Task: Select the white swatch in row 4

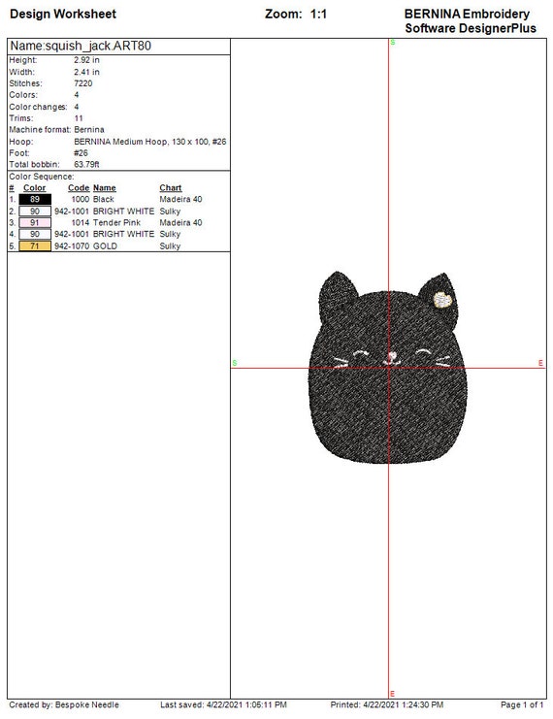Action: pos(35,234)
